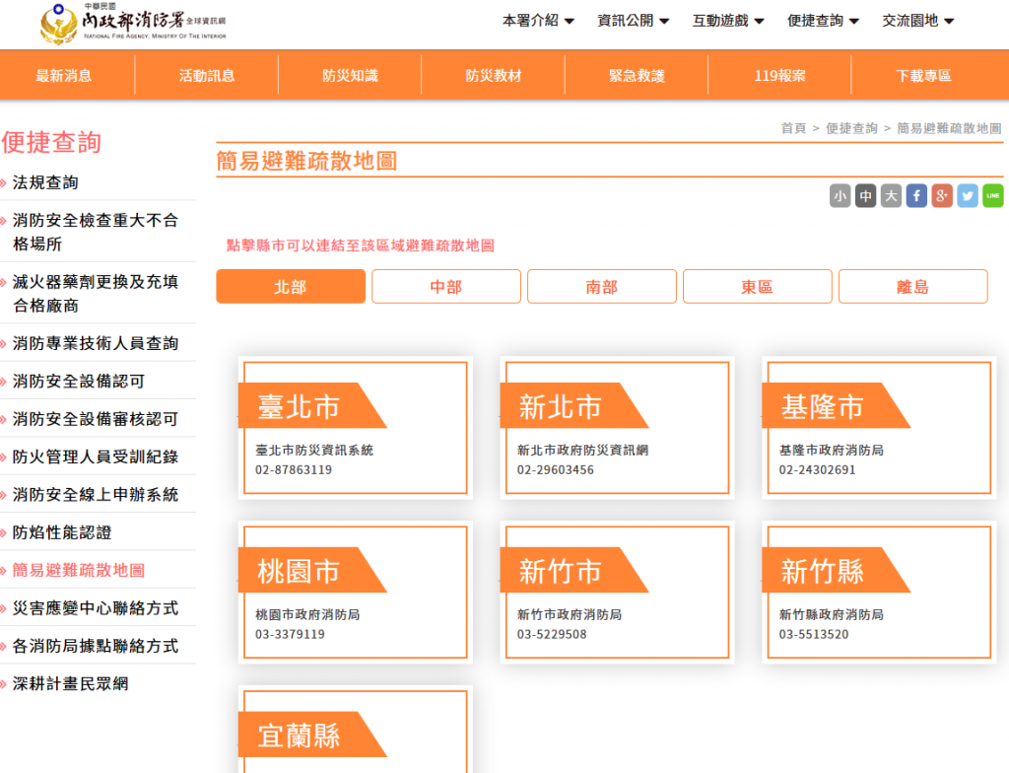Click phone number 03-5229508
1009x773 pixels.
coord(552,634)
